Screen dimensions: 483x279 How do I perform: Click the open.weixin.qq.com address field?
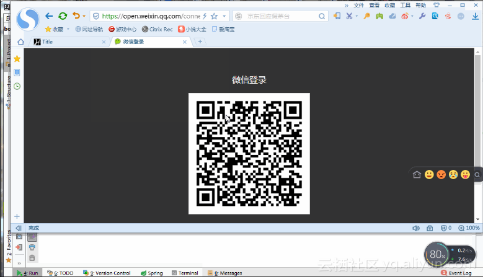[151, 16]
